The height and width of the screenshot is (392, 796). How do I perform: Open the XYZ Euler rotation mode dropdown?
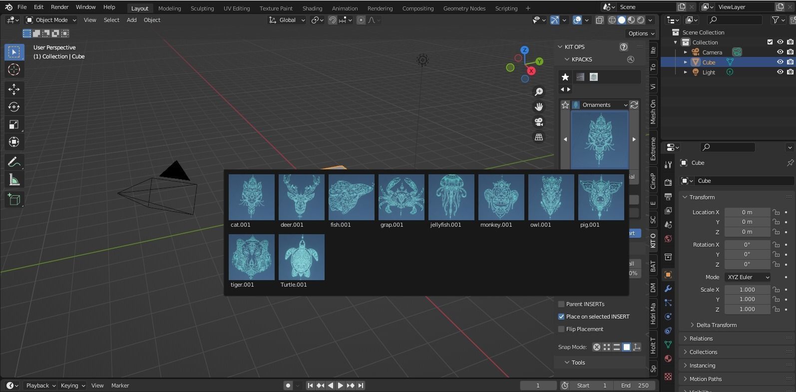[x=747, y=277]
